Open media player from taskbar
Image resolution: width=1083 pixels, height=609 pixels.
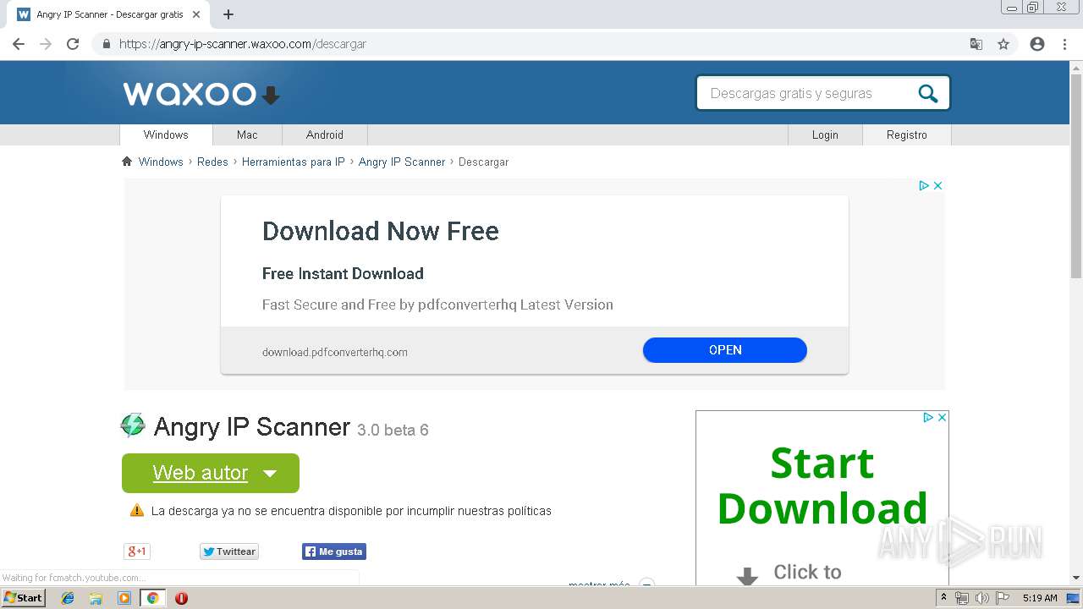pyautogui.click(x=124, y=598)
